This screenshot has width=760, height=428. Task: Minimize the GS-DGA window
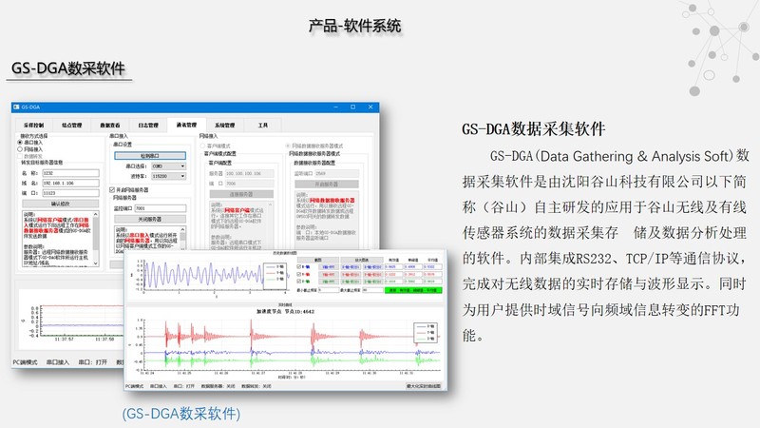point(336,107)
